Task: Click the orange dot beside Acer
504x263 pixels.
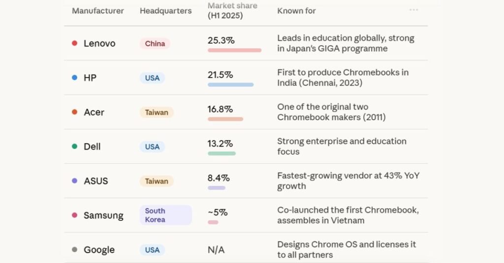Action: [x=75, y=112]
